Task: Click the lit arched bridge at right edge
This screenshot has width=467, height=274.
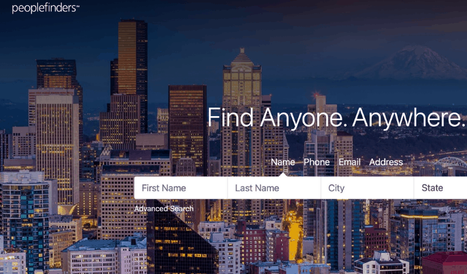Action: pos(450,164)
